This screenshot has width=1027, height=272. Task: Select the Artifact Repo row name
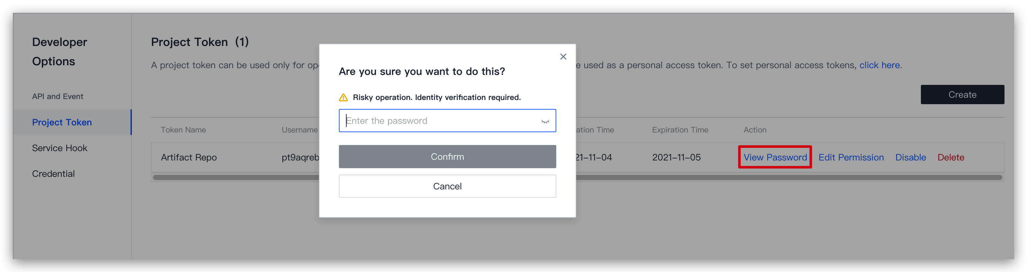point(188,158)
